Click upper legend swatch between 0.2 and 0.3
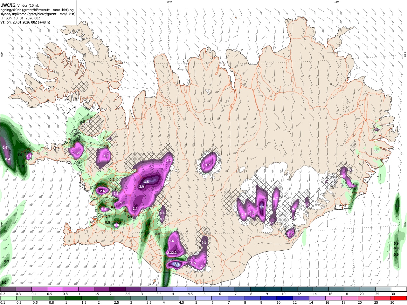 pos(8,289)
